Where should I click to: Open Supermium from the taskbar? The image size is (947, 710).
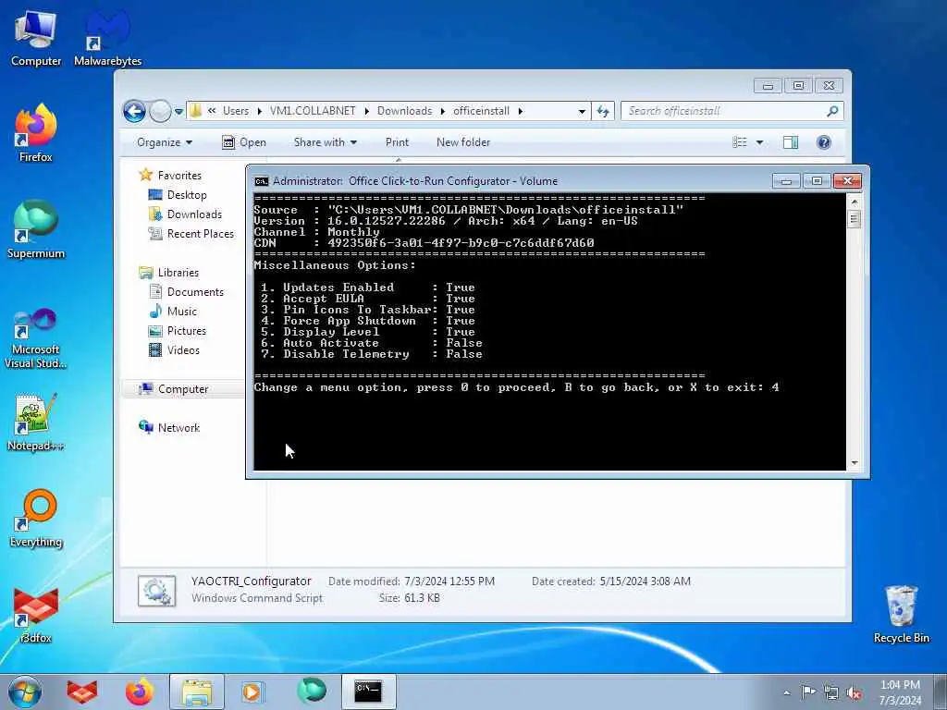tap(311, 692)
